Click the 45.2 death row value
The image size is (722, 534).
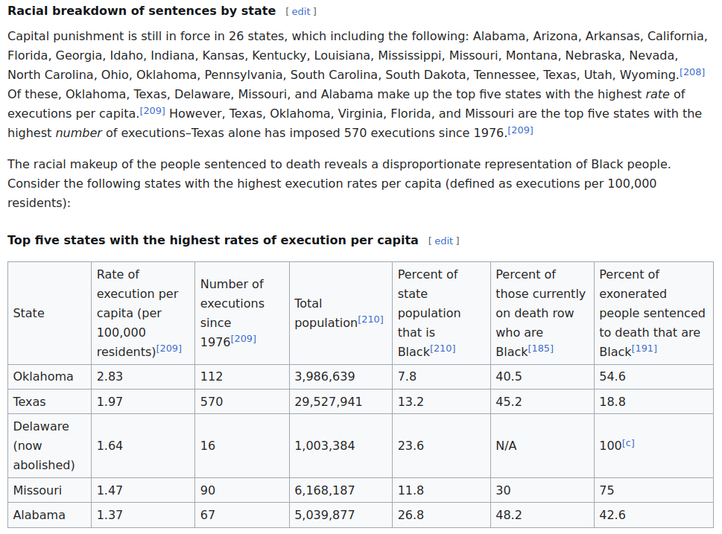coord(509,401)
